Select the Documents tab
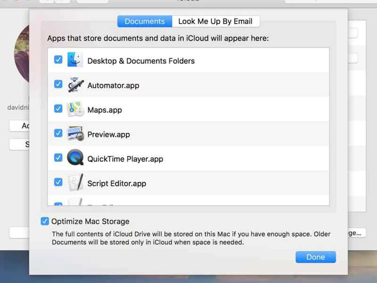This screenshot has width=377, height=283. (x=144, y=21)
